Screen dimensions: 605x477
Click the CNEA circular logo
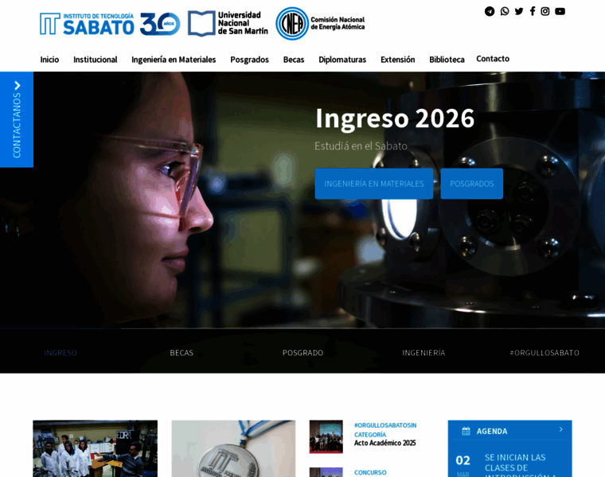coord(292,24)
